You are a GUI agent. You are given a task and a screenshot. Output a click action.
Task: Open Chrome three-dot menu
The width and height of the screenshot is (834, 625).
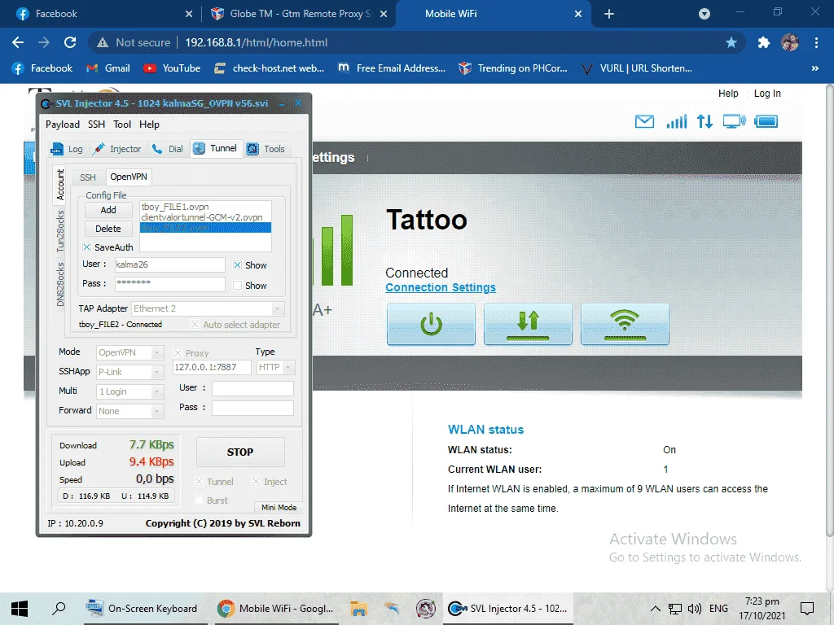[x=816, y=42]
